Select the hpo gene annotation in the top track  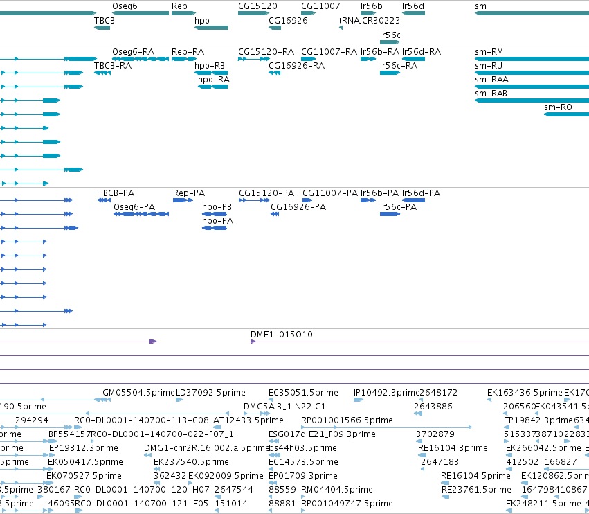coord(212,28)
